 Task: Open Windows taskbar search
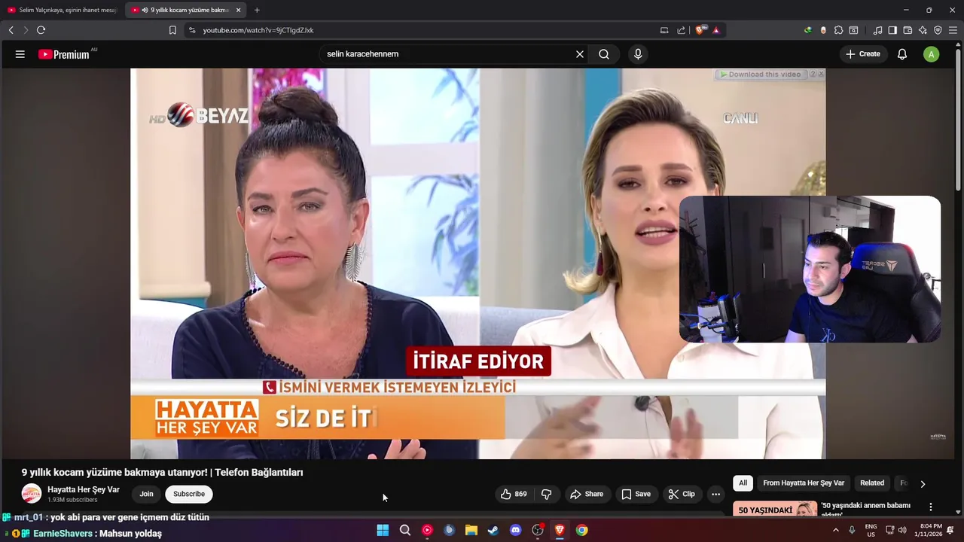(x=405, y=530)
